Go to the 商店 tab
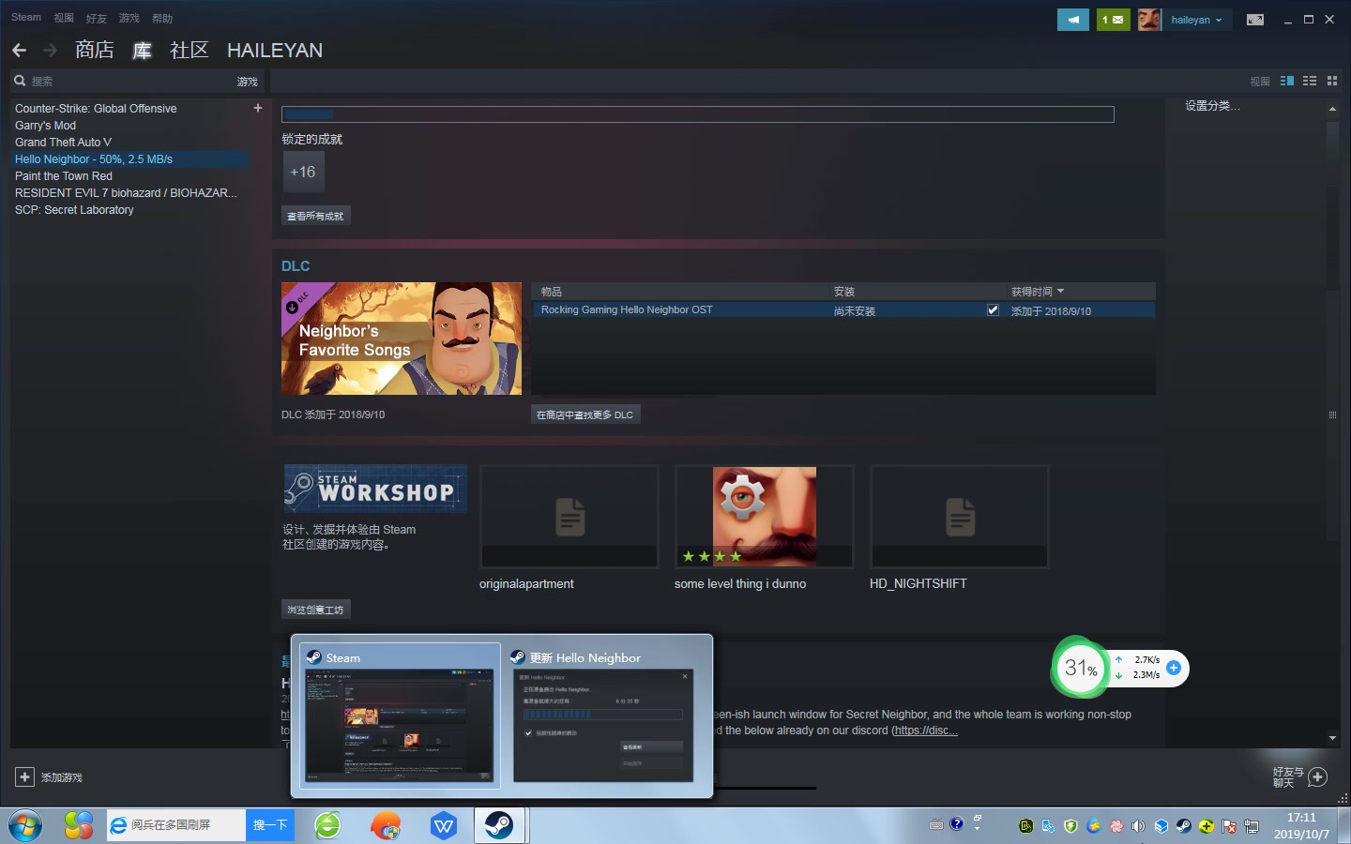Image resolution: width=1351 pixels, height=844 pixels. (95, 50)
